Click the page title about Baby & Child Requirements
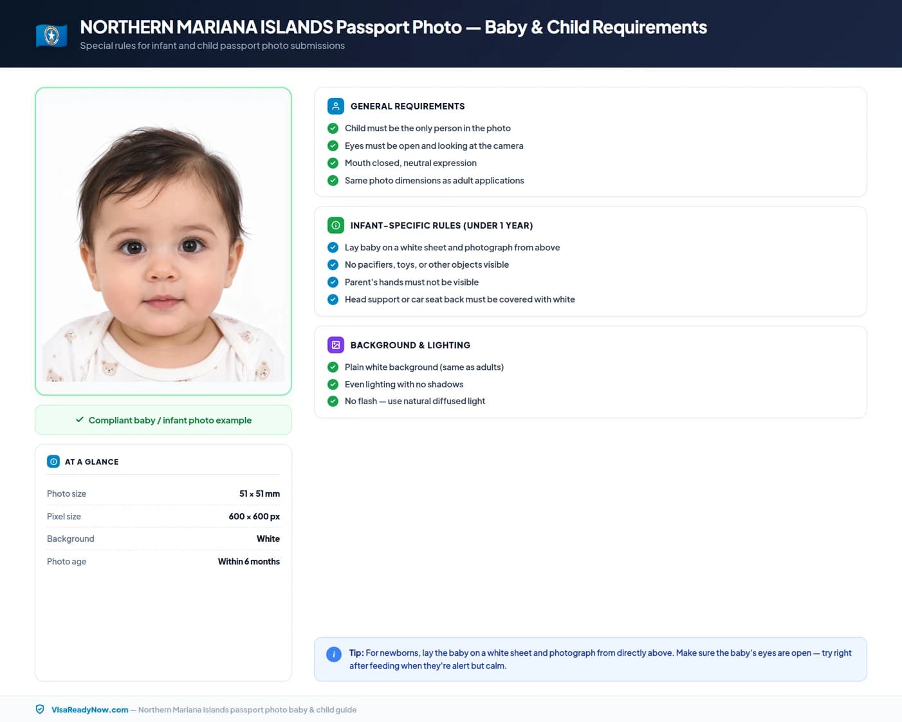Screen dimensions: 902x722 pyautogui.click(x=393, y=27)
